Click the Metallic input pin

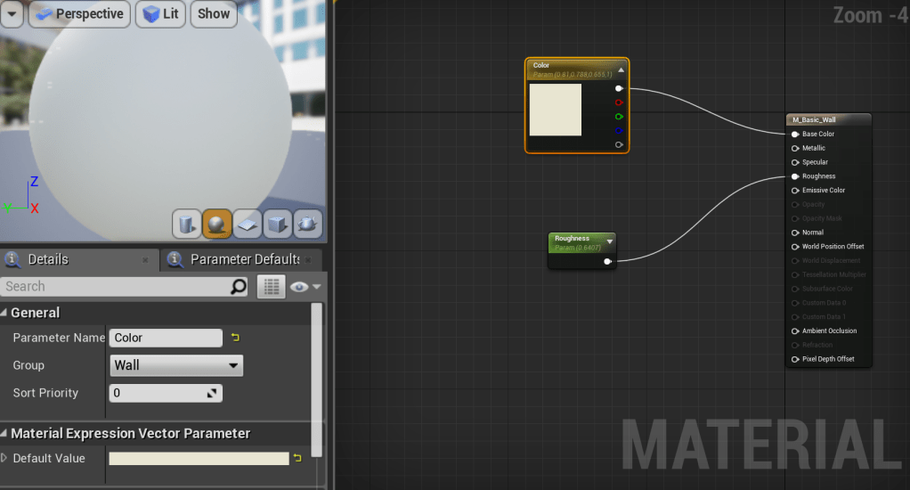(795, 149)
